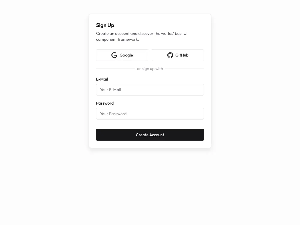Click the Create Account label text

click(150, 135)
